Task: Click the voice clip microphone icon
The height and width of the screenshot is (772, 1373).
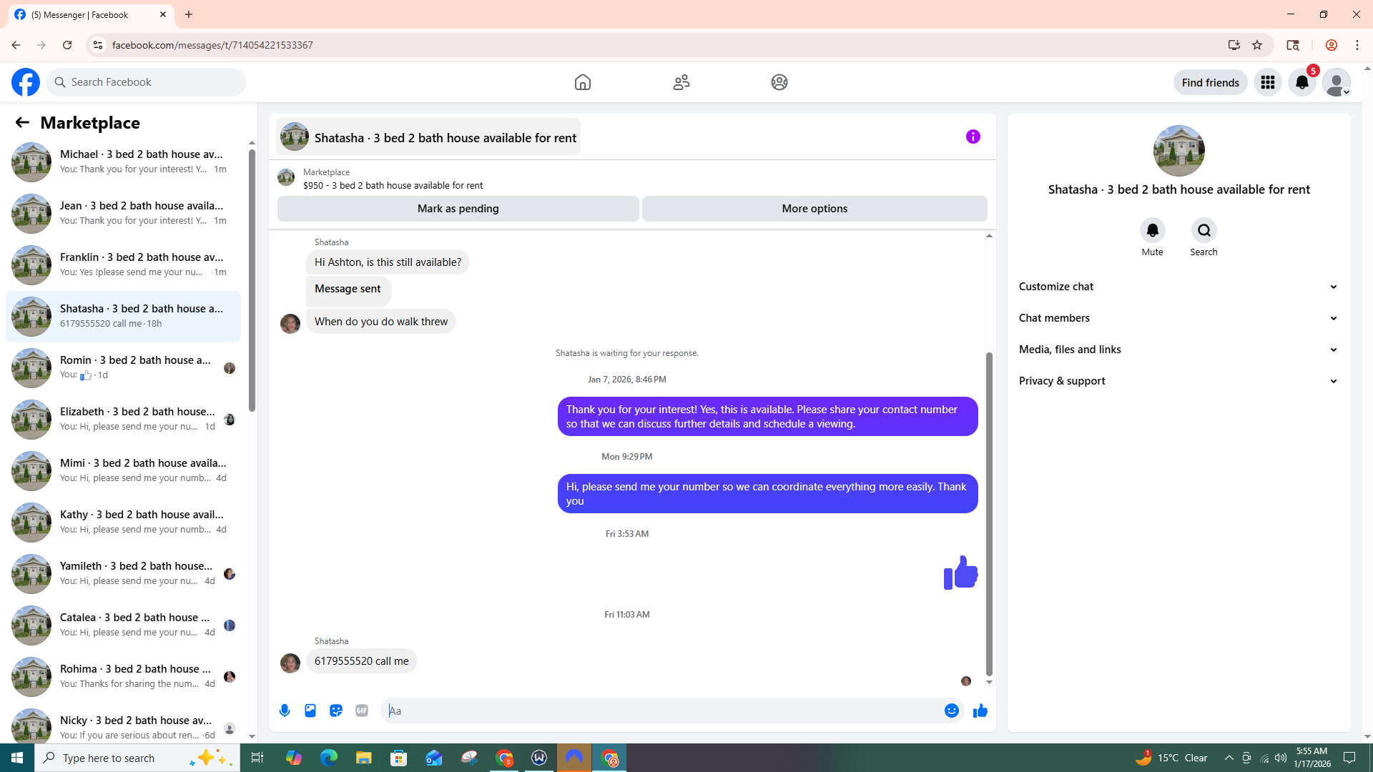Action: click(x=285, y=711)
